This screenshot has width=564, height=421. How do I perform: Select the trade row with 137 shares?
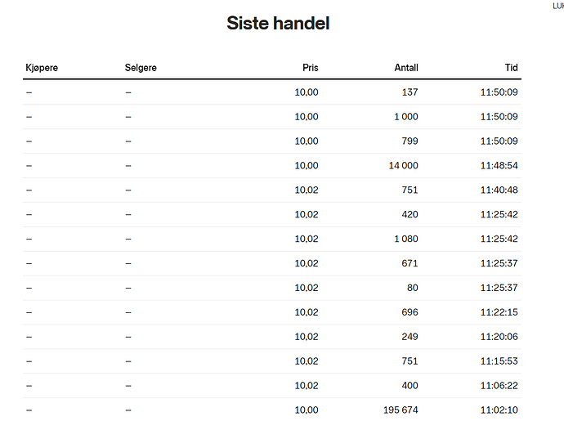[x=272, y=92]
